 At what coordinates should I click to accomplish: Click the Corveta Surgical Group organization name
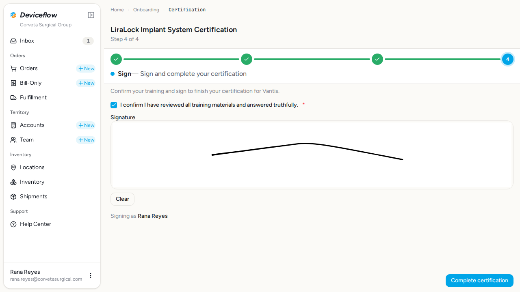[x=45, y=25]
